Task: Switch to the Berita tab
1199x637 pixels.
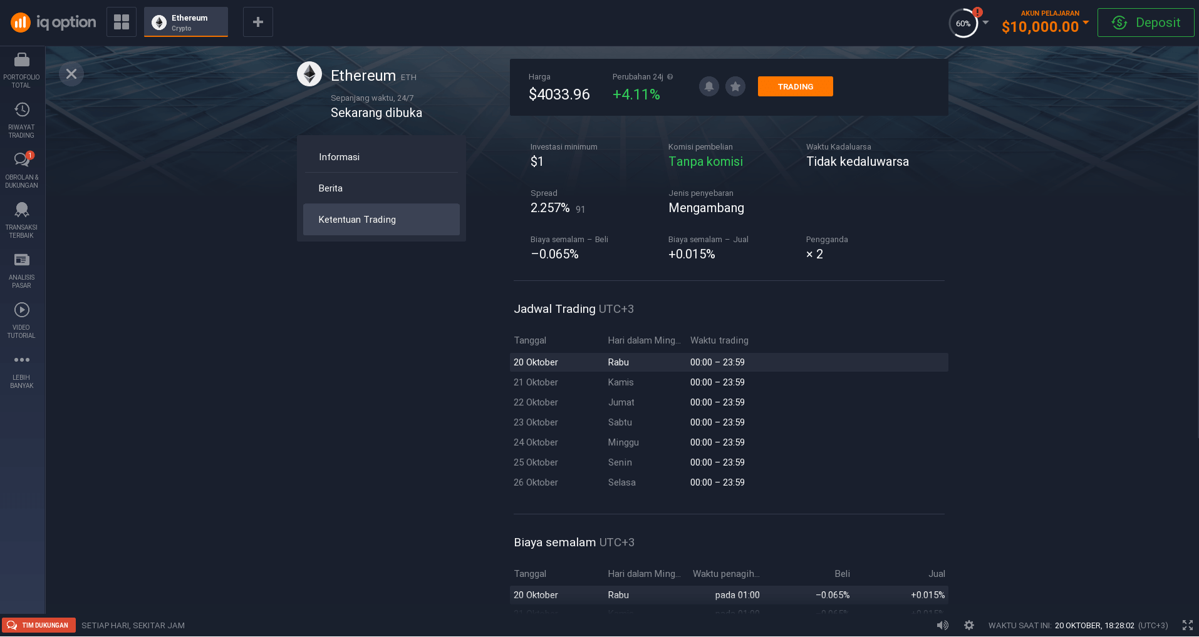Action: [331, 188]
